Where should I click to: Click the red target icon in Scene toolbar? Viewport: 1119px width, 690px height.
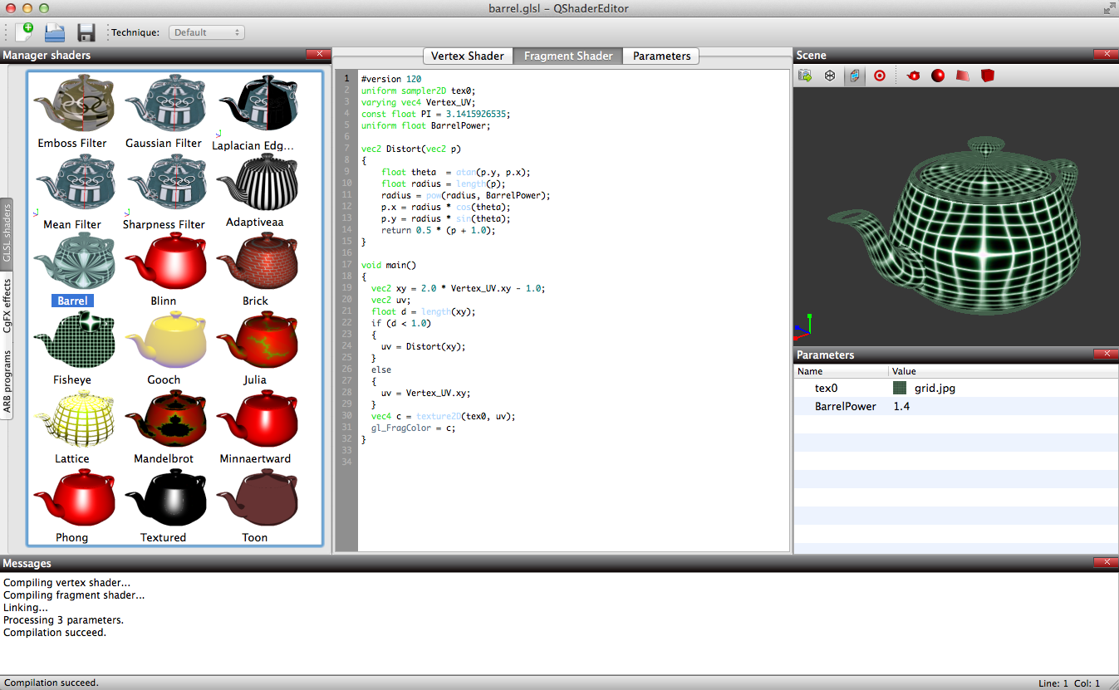pyautogui.click(x=879, y=76)
